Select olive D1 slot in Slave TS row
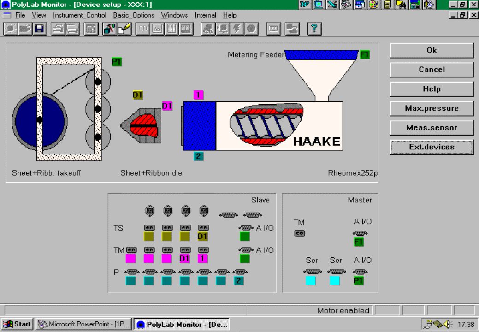479x332 pixels. point(202,237)
